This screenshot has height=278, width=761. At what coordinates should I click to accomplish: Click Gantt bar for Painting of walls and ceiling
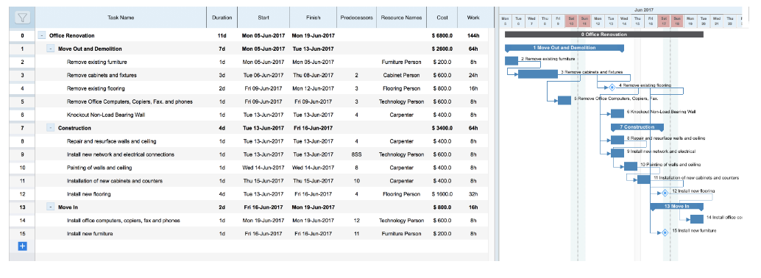(631, 166)
